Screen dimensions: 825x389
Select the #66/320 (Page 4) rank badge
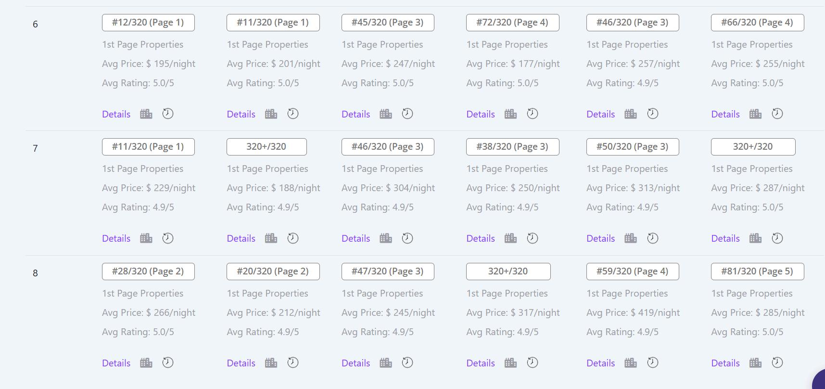[758, 23]
